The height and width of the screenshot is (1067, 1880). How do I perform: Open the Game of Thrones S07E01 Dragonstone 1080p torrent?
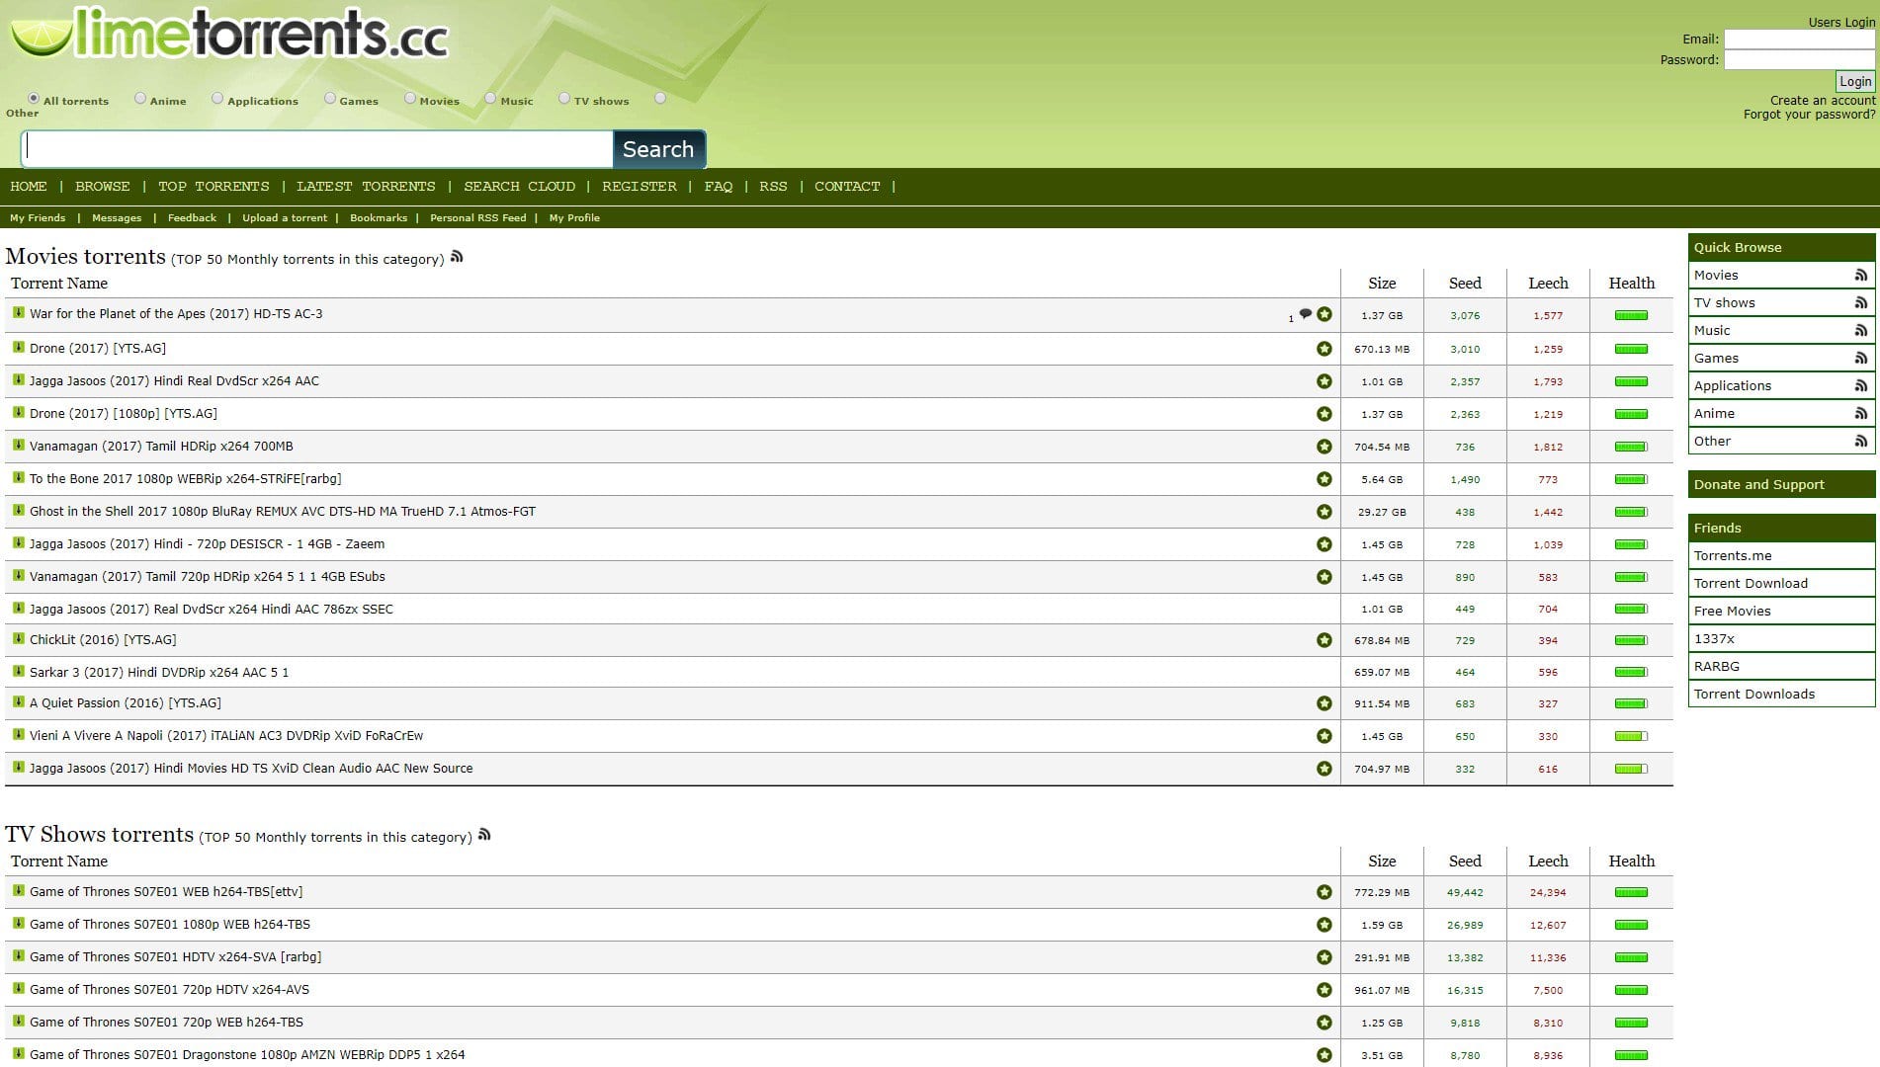tap(247, 1055)
